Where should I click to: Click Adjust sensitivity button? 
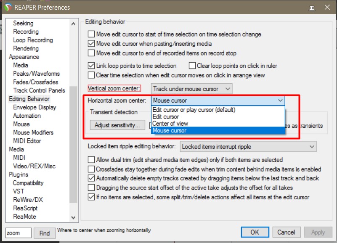pos(117,125)
